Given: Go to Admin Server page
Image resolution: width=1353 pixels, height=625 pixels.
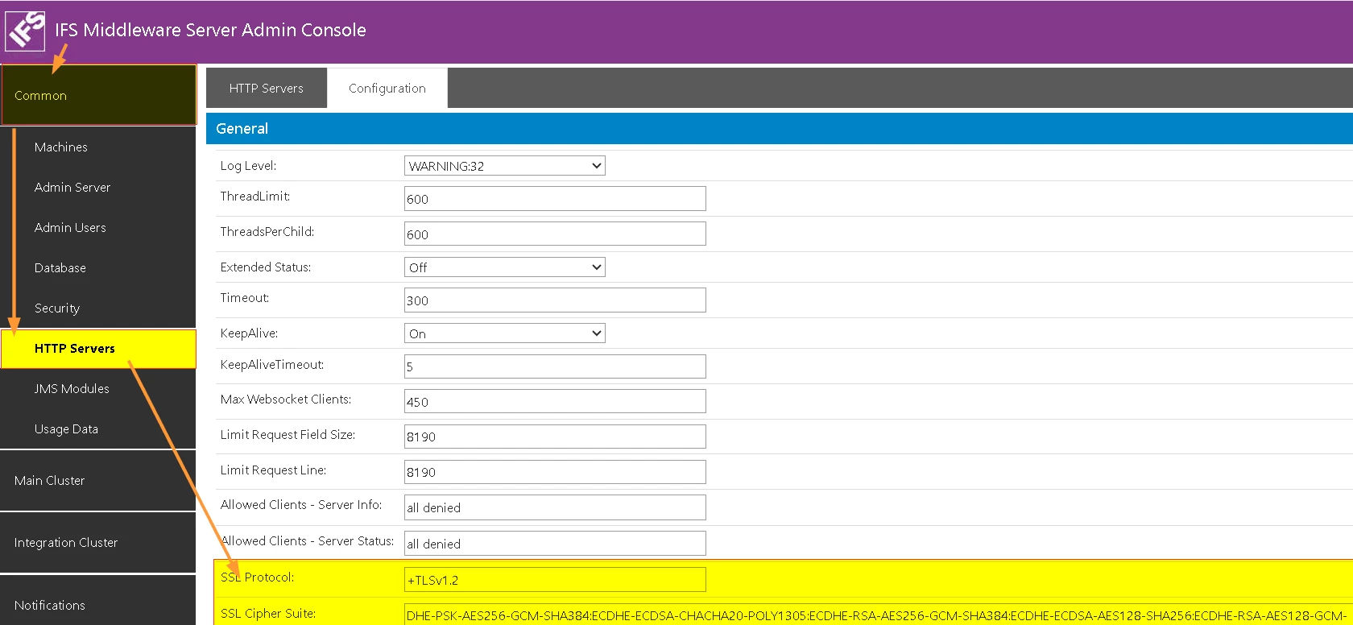Looking at the screenshot, I should click(72, 188).
